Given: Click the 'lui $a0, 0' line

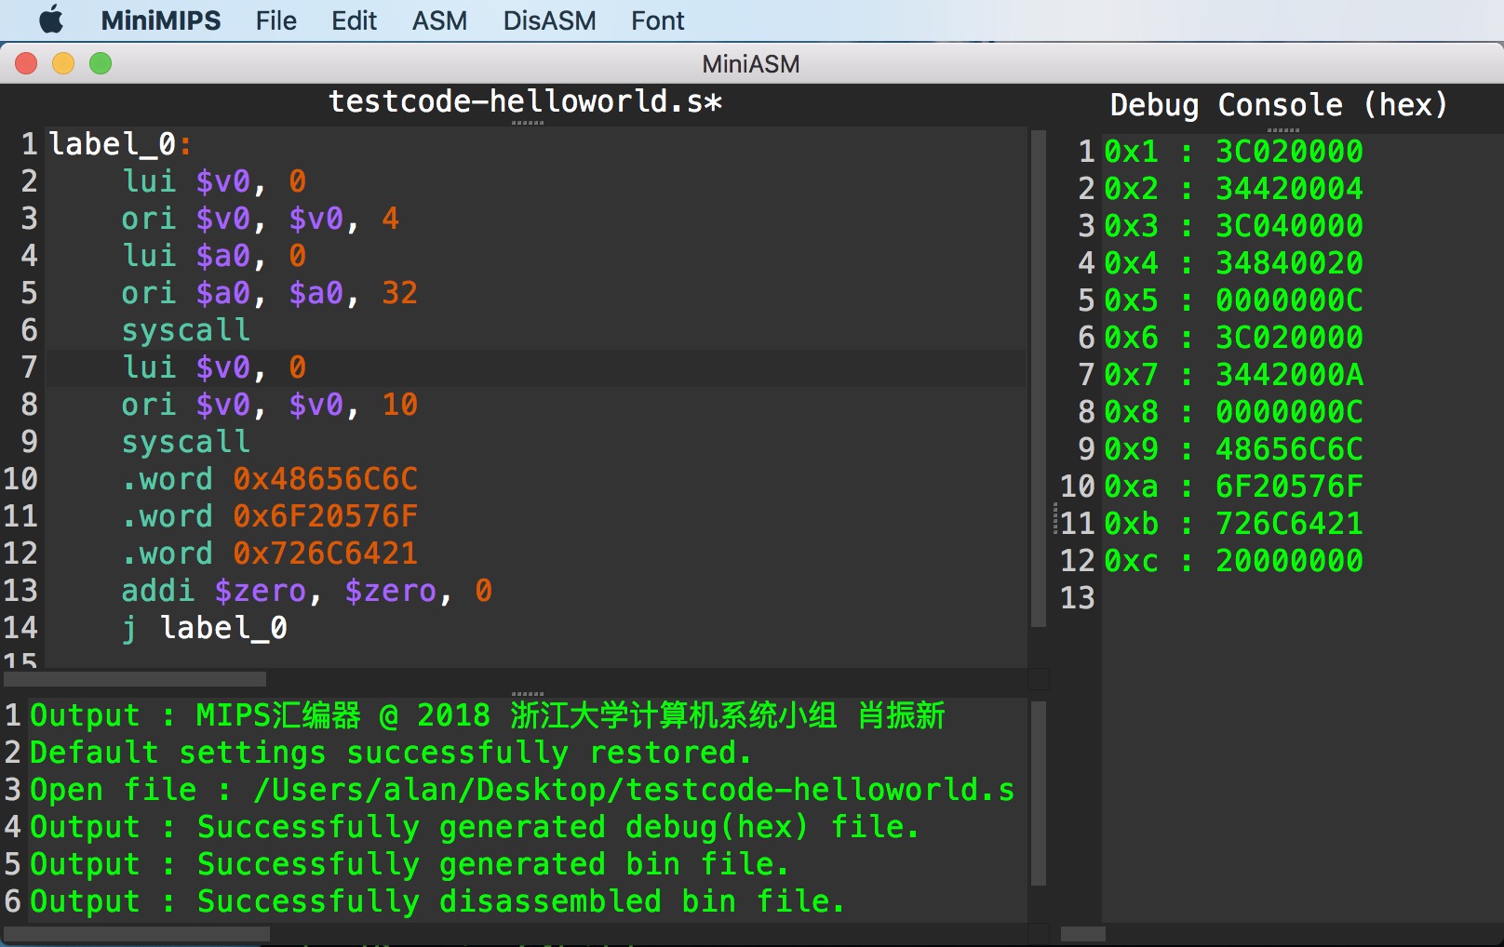Looking at the screenshot, I should (x=214, y=256).
